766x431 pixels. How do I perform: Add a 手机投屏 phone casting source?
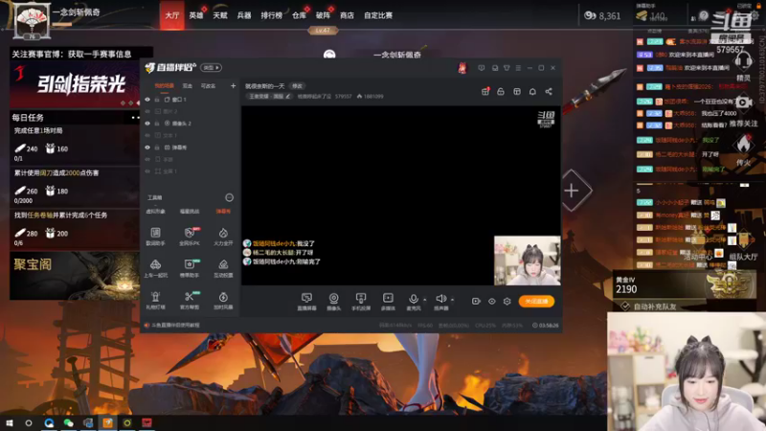pyautogui.click(x=361, y=302)
